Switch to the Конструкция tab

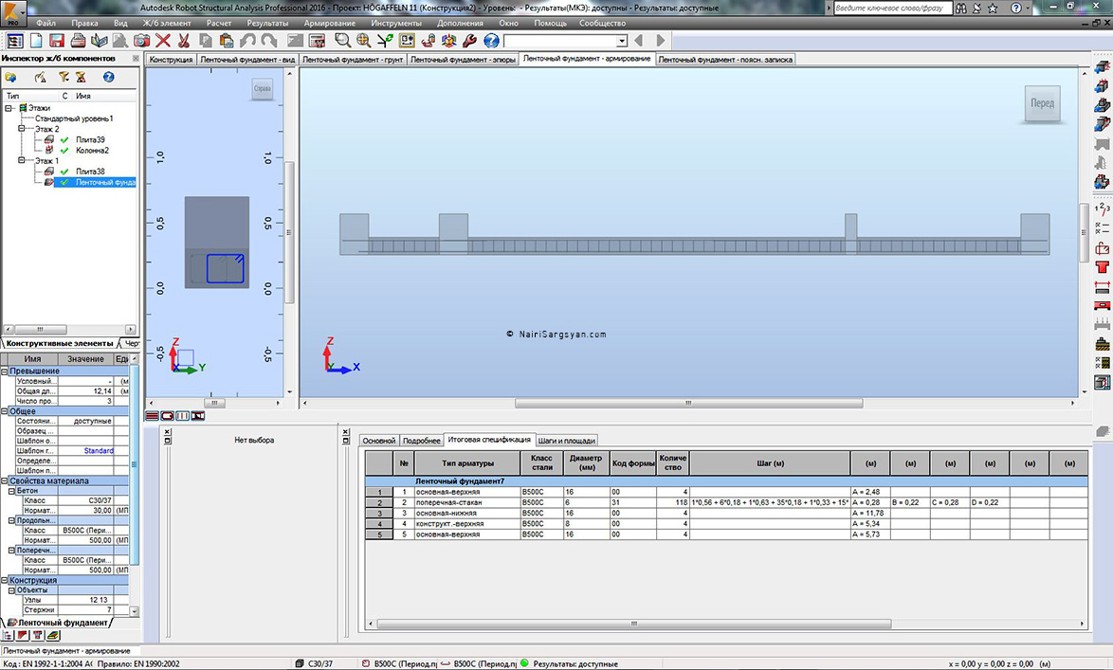(171, 60)
